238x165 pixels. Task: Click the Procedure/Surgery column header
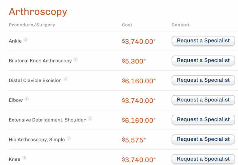(x=32, y=25)
